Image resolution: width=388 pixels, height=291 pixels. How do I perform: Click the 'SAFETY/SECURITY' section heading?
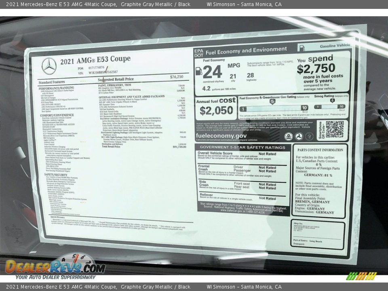pyautogui.click(x=56, y=175)
